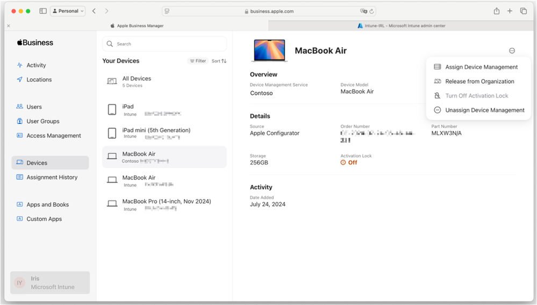
Task: Click the Search devices field
Action: (164, 44)
